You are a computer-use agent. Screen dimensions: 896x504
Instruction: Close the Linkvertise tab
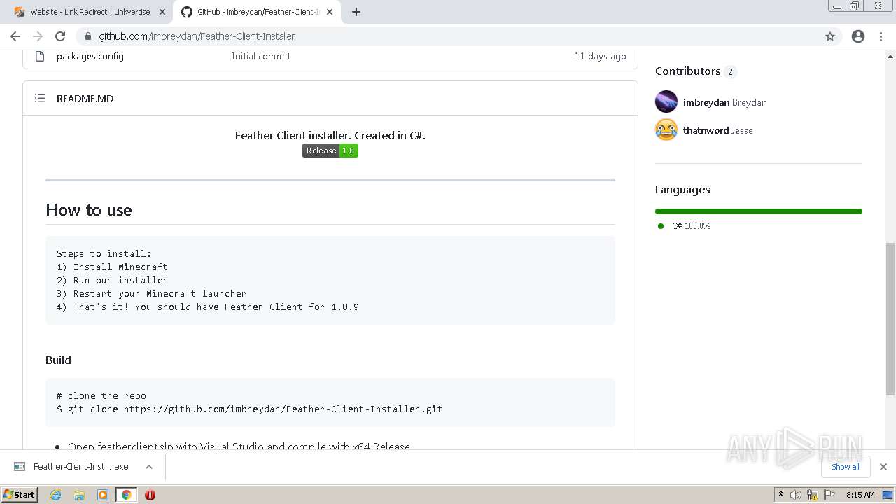pyautogui.click(x=162, y=12)
